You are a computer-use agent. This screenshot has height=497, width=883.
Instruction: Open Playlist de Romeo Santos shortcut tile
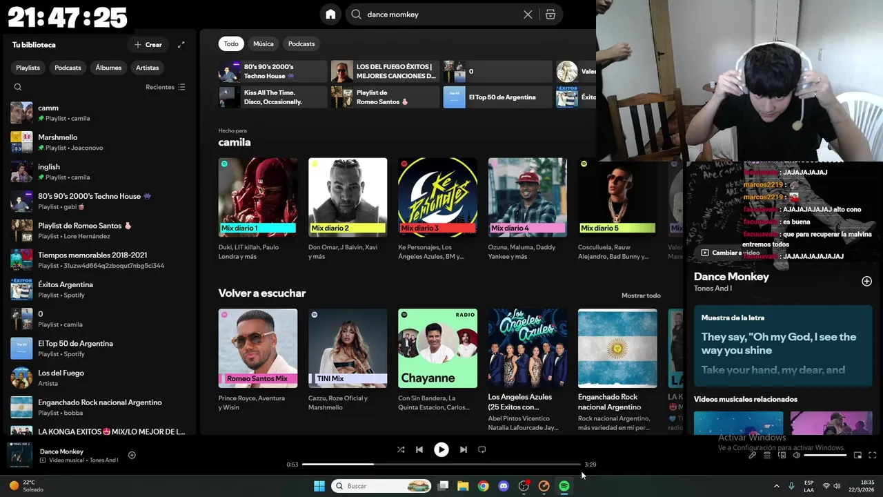tap(385, 97)
